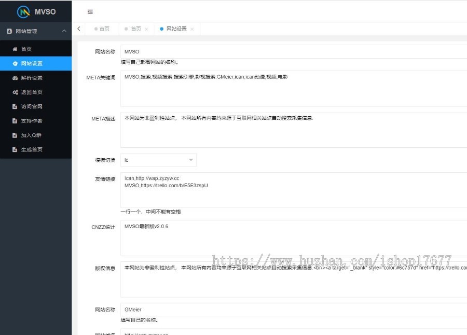This screenshot has width=467, height=335.
Task: Select 支持作者 menu entry
Action: [x=36, y=121]
